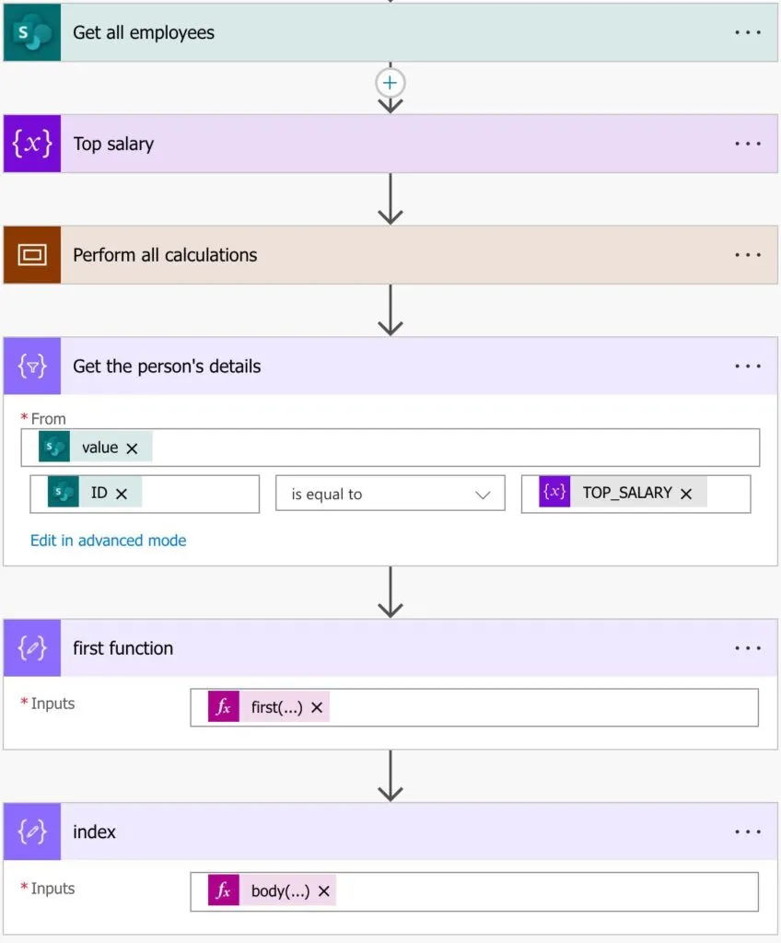Open the "is equal to" operator dropdown
781x943 pixels.
click(x=390, y=494)
